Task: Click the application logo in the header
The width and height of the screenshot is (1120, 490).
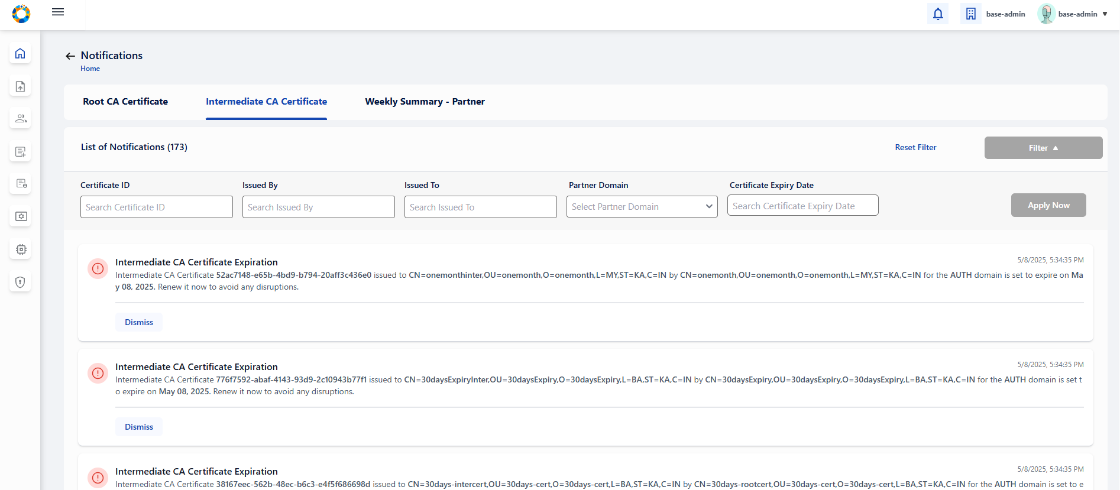Action: pyautogui.click(x=21, y=14)
